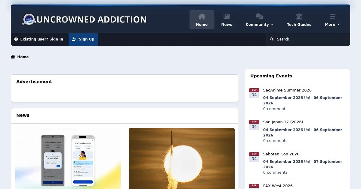Click Existing user? Sign In
The image size is (361, 189).
[39, 39]
